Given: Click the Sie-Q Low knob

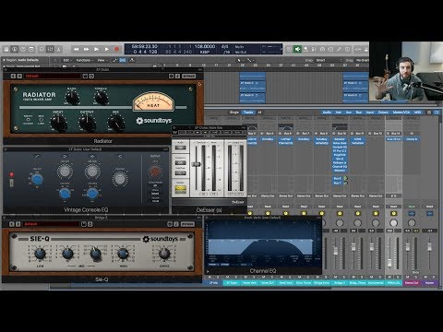Looking at the screenshot, I should click(40, 254).
